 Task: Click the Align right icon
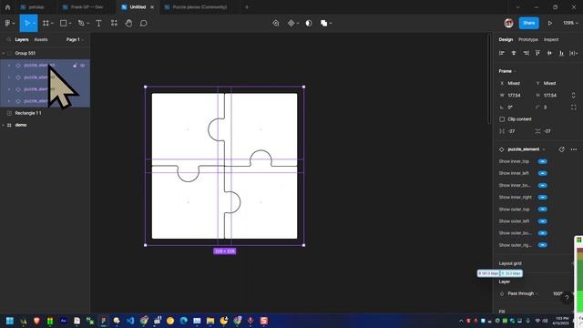coord(526,53)
